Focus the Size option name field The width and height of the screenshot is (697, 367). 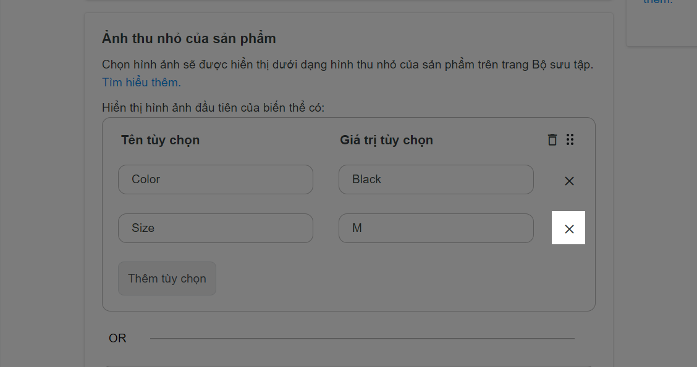point(216,228)
